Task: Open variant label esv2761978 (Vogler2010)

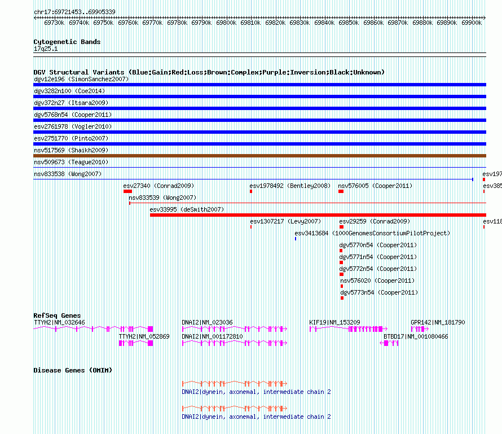Action: (x=73, y=126)
